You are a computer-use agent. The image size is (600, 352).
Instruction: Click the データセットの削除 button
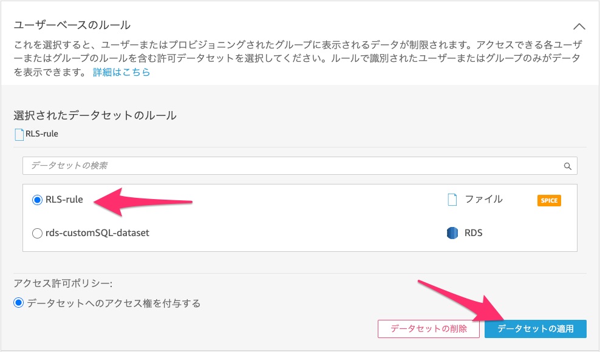pos(429,329)
